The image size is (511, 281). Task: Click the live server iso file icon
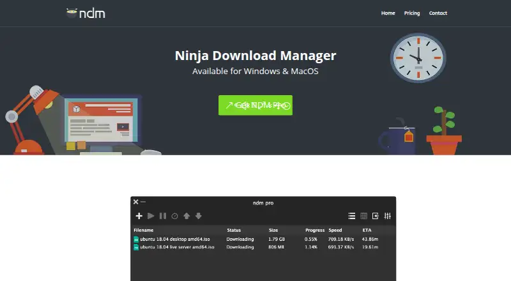(136, 247)
